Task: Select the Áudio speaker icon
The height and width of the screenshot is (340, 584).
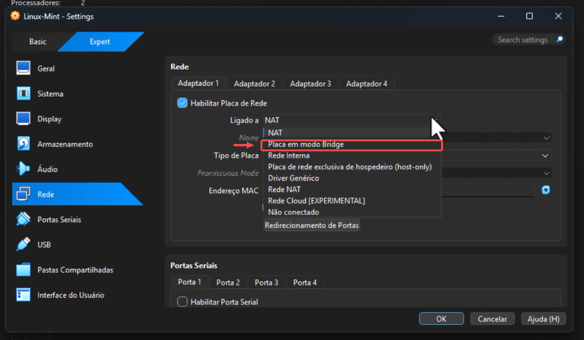Action: click(23, 169)
